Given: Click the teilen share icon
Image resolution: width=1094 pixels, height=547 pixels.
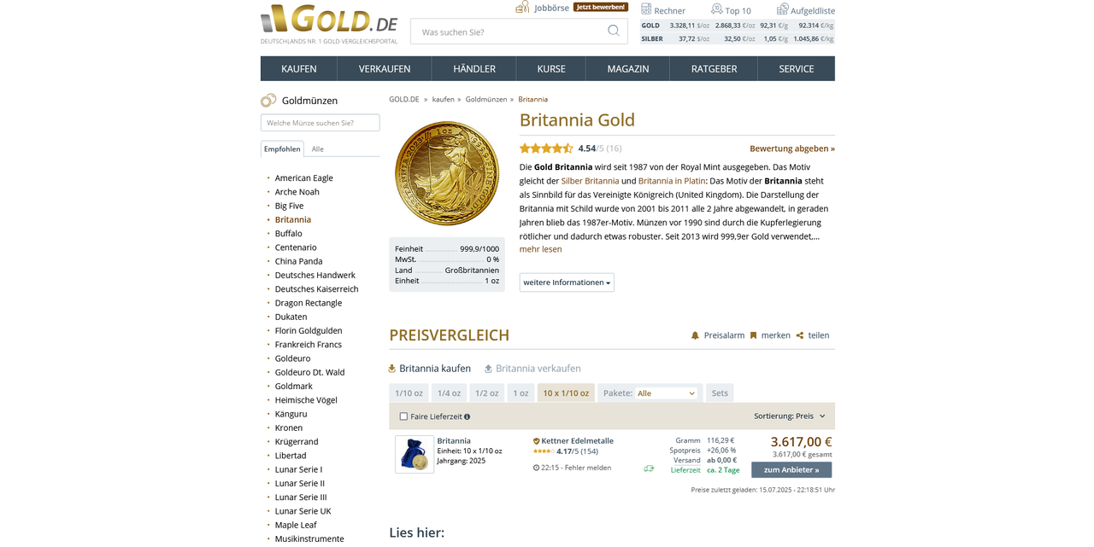Looking at the screenshot, I should point(800,335).
